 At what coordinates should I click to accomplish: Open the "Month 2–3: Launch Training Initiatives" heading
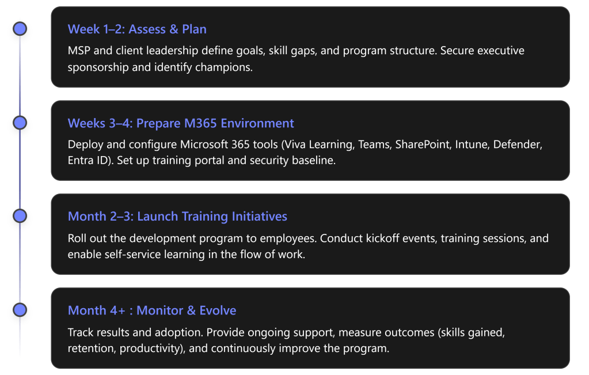tap(177, 217)
